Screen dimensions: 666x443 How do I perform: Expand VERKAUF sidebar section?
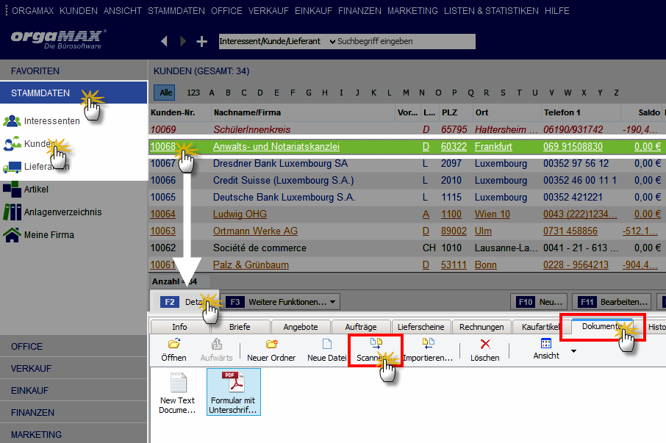tap(74, 368)
